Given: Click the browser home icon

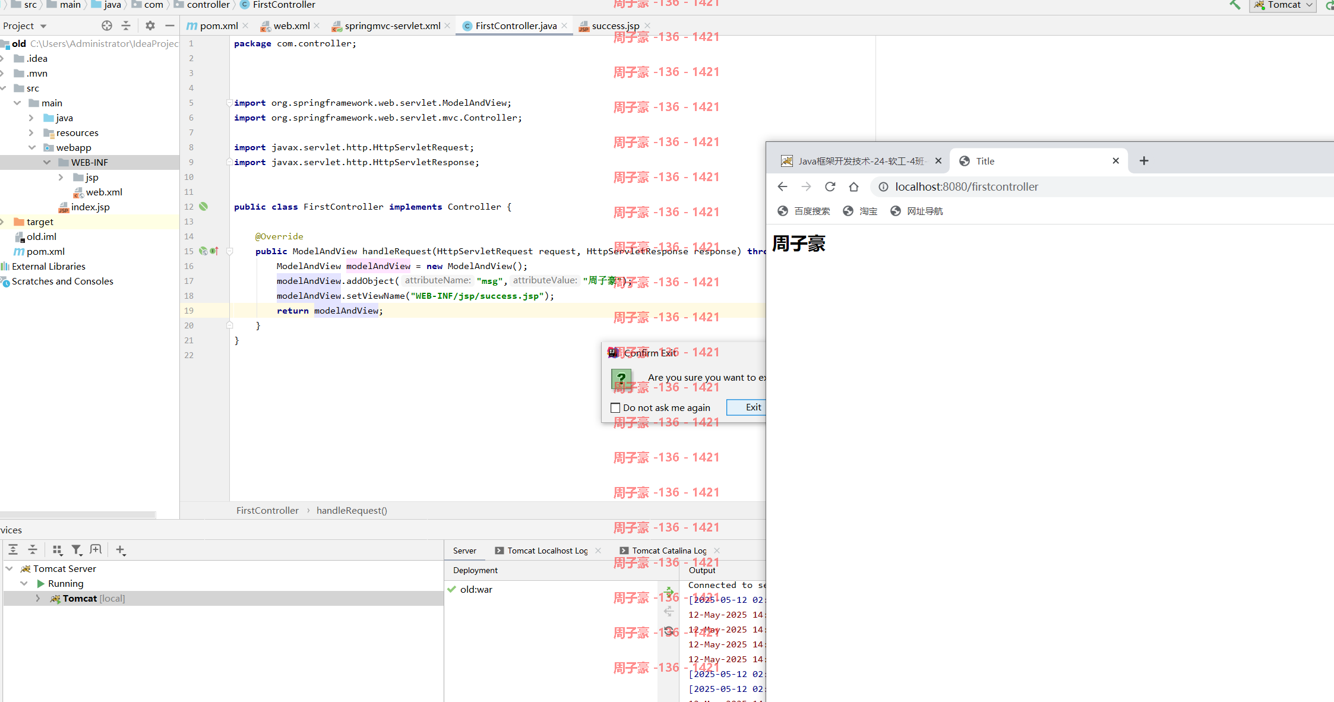Looking at the screenshot, I should pyautogui.click(x=853, y=186).
